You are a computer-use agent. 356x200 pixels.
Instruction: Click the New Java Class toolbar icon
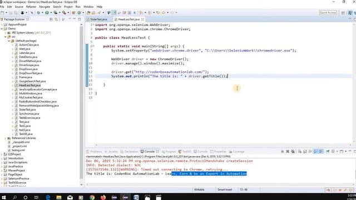[79, 13]
